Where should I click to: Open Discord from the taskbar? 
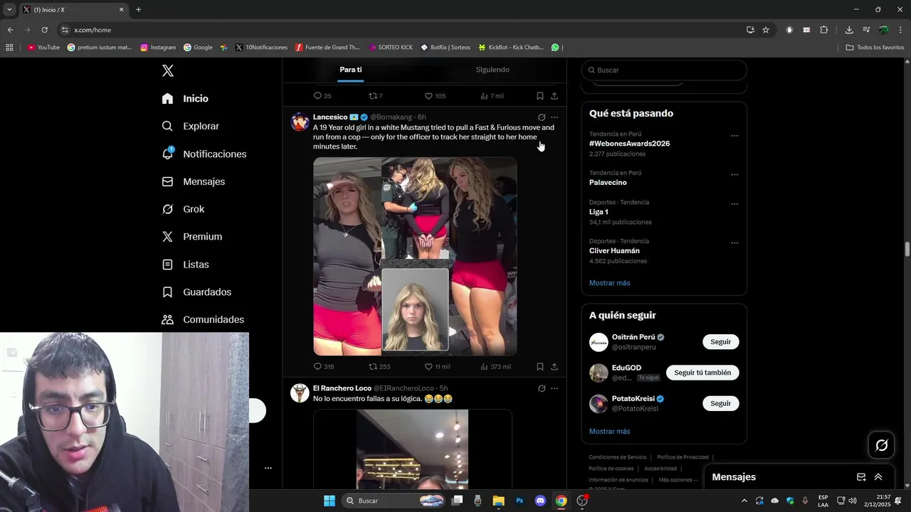(x=540, y=501)
